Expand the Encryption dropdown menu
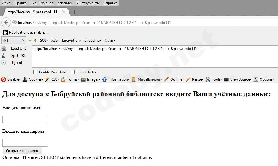 (72, 40)
